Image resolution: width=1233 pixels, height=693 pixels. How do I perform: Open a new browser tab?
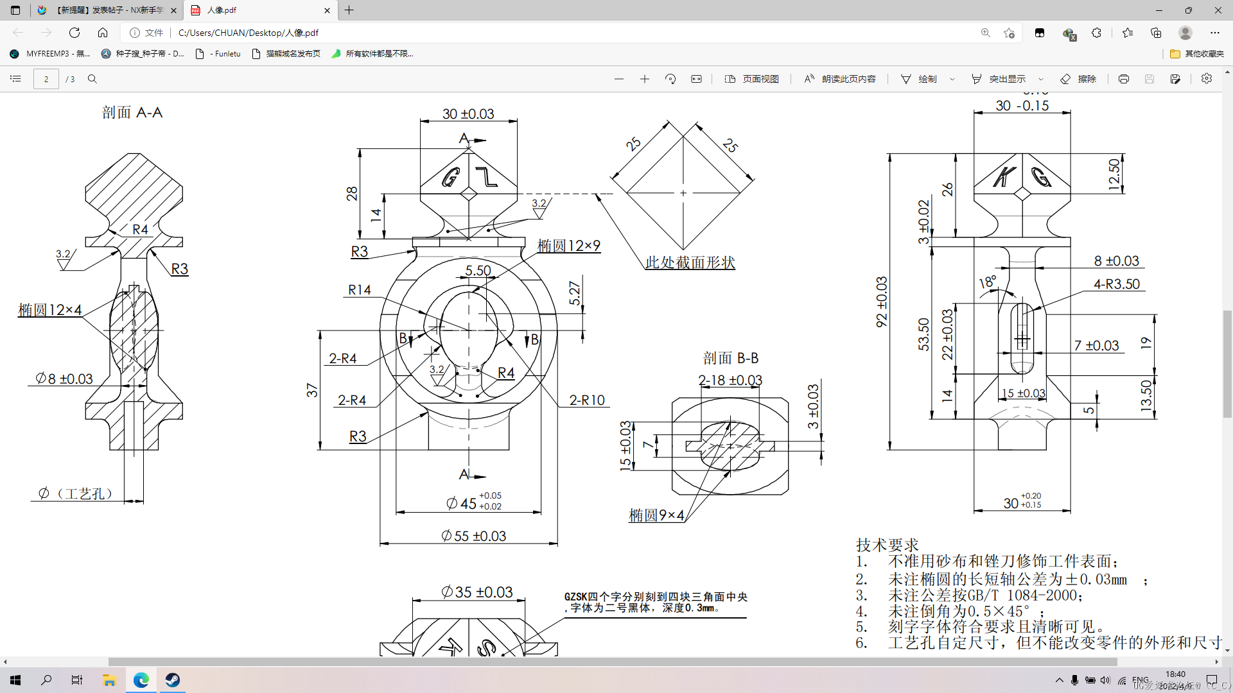click(x=349, y=10)
